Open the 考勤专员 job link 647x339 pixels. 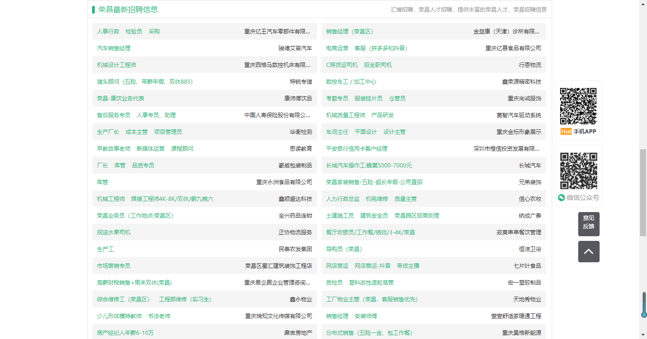point(337,99)
